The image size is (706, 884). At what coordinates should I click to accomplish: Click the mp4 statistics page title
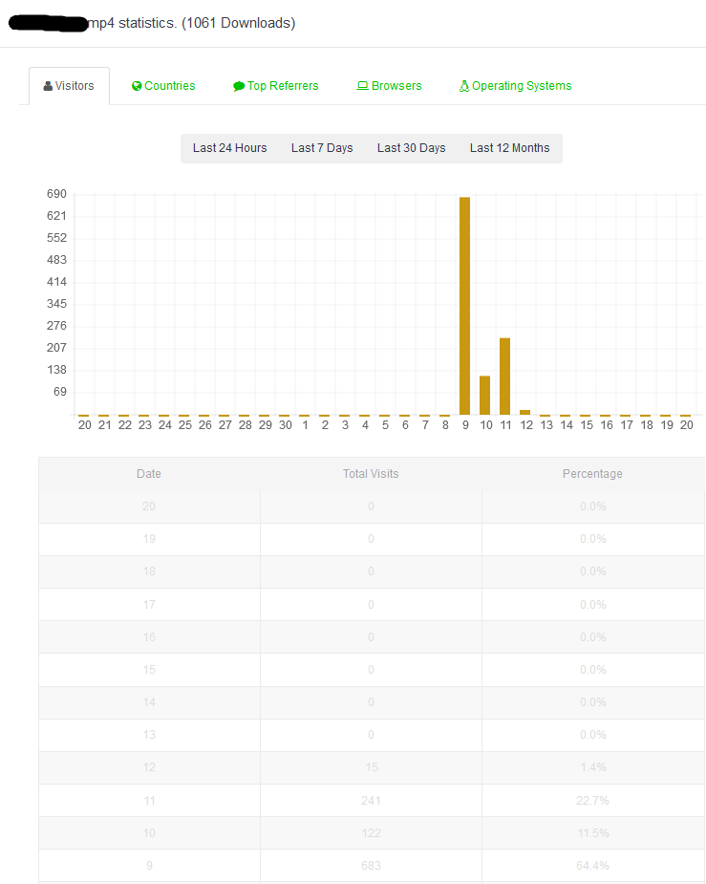tap(192, 23)
